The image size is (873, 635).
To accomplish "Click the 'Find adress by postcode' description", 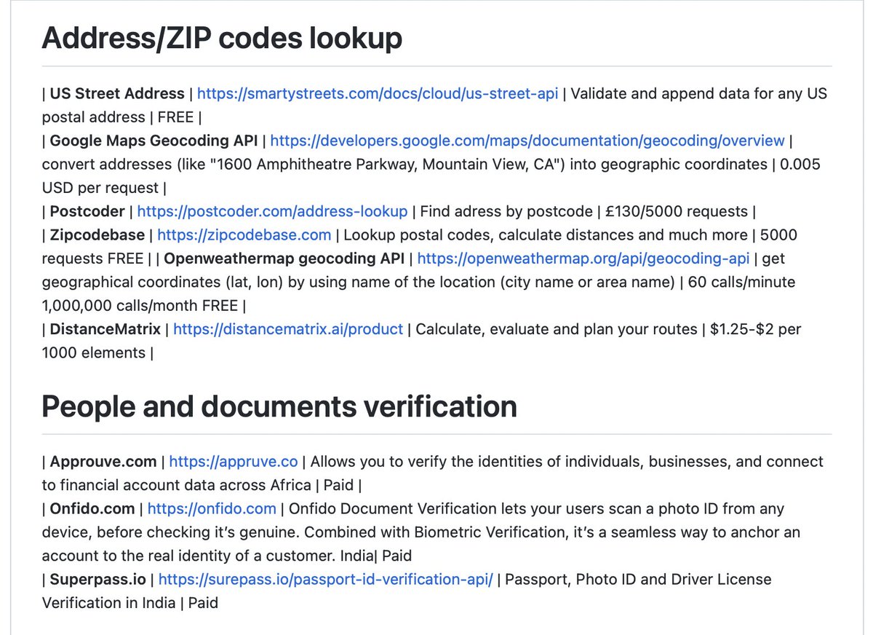I will tap(506, 211).
